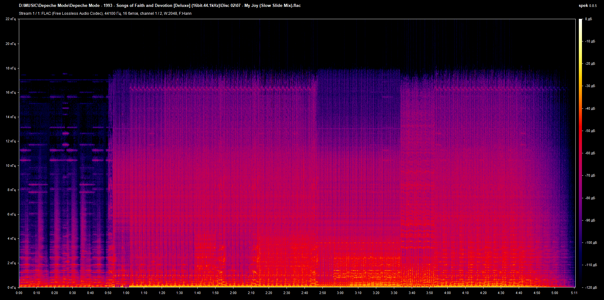Click the 2 кГц frequency axis label
This screenshot has width=604, height=300.
(11, 263)
